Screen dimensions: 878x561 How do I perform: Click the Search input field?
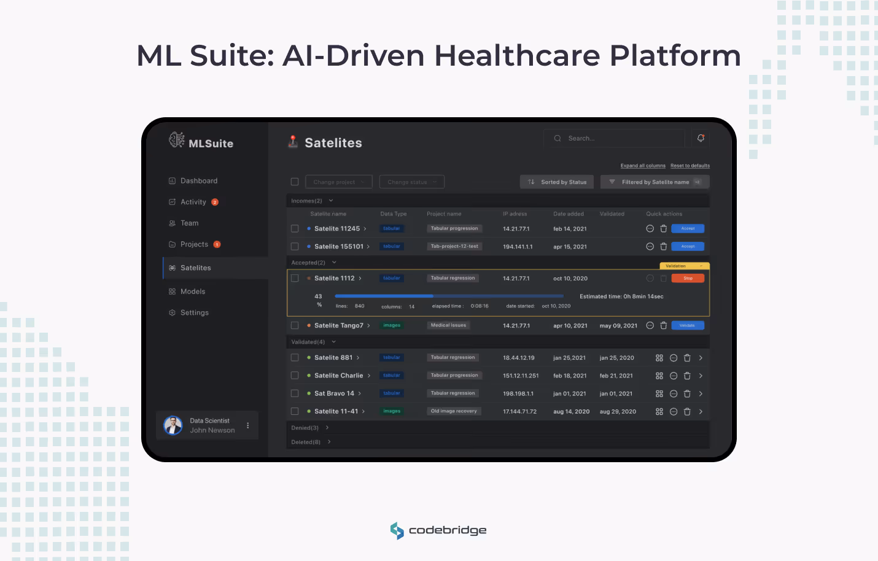(614, 138)
